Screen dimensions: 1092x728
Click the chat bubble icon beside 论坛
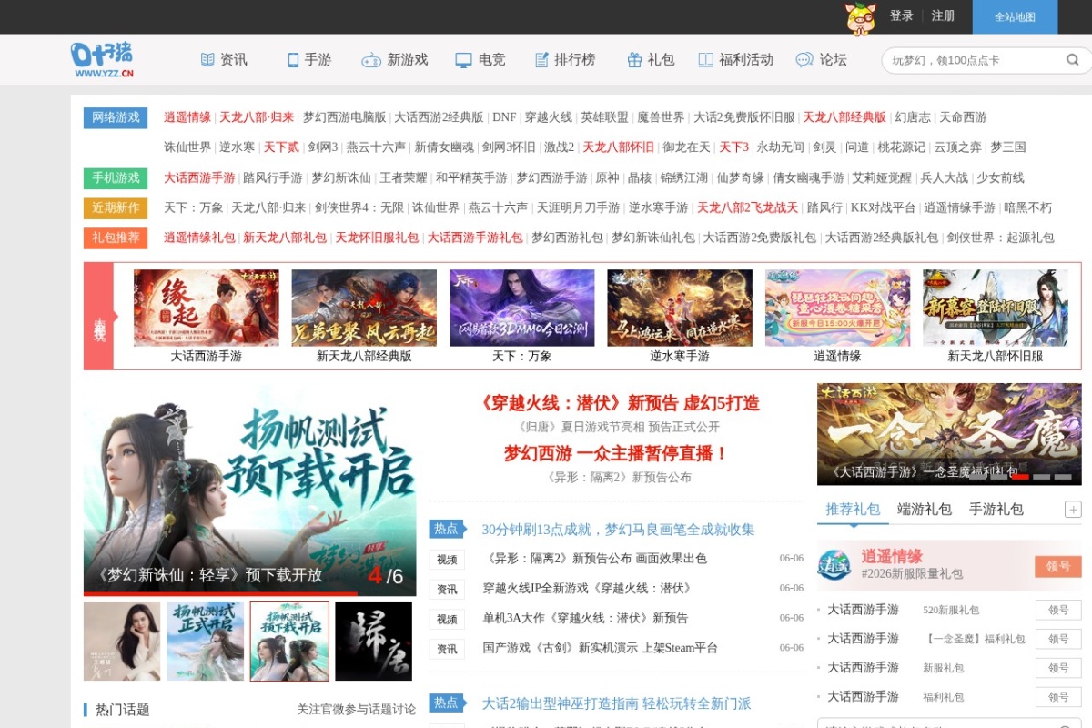pos(804,60)
